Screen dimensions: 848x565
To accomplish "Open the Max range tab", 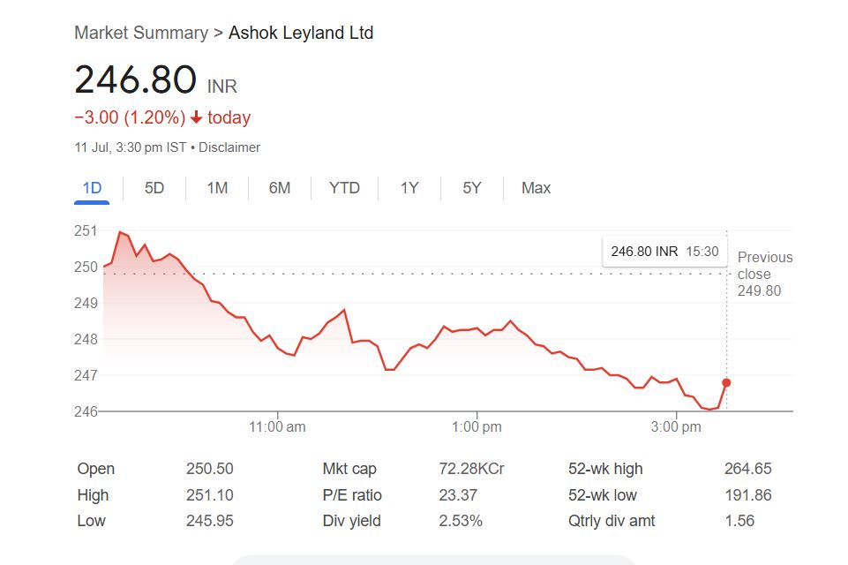I will click(536, 188).
